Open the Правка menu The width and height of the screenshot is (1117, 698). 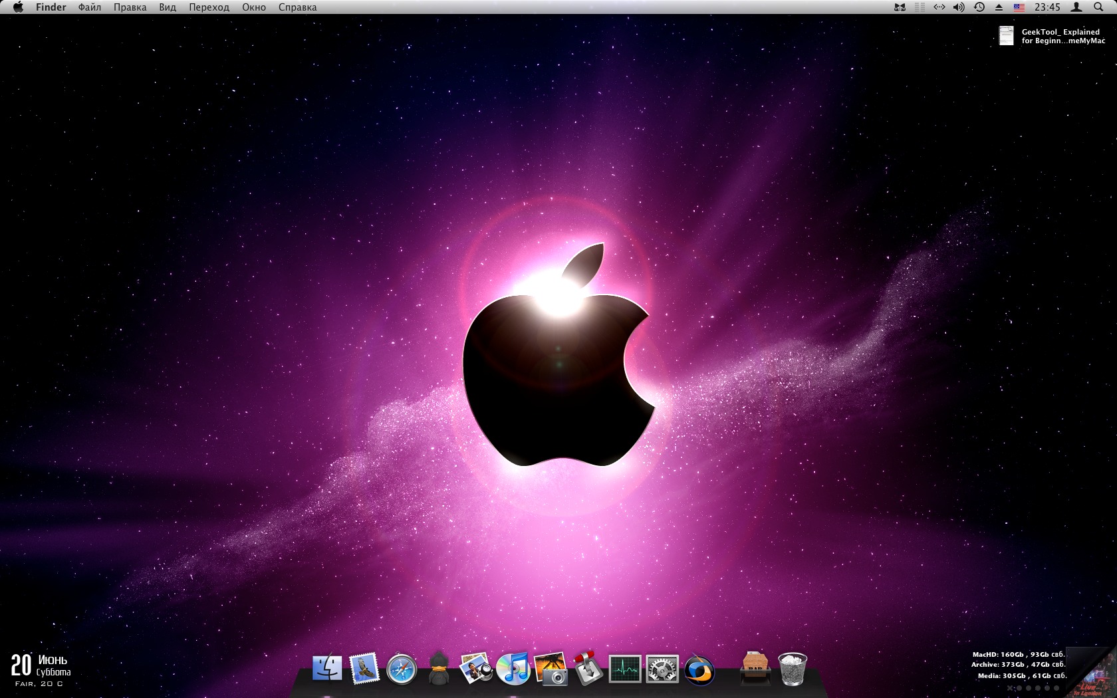click(x=130, y=7)
